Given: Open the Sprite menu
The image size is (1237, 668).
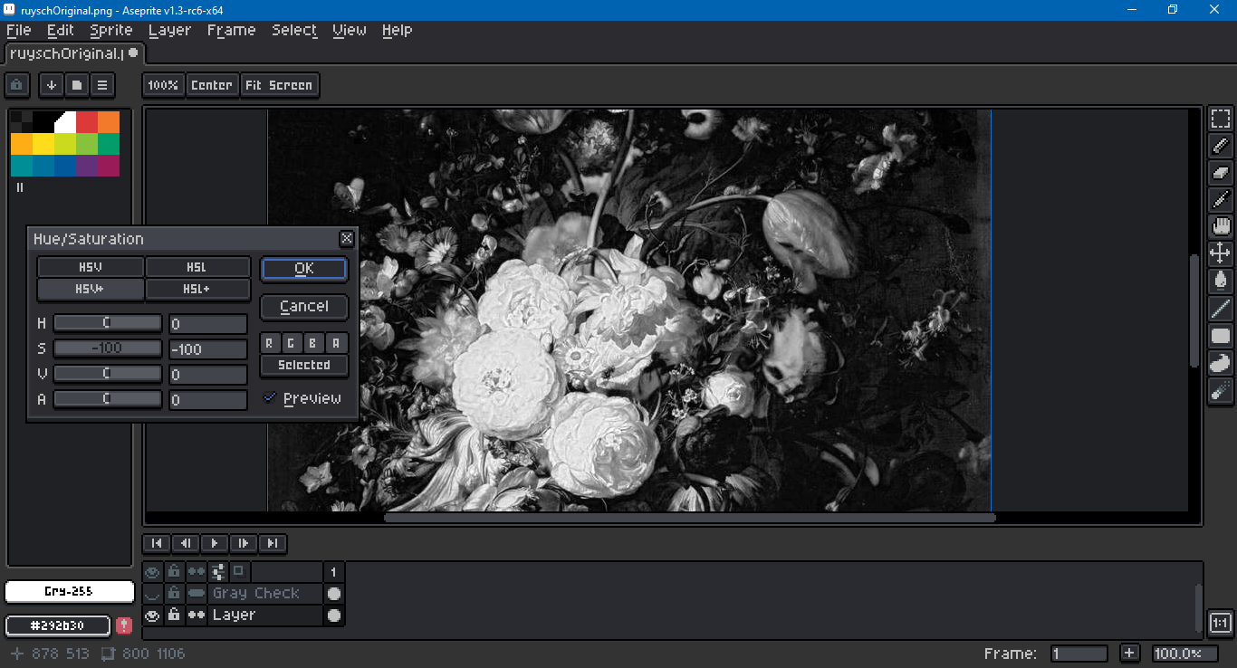Looking at the screenshot, I should [111, 30].
